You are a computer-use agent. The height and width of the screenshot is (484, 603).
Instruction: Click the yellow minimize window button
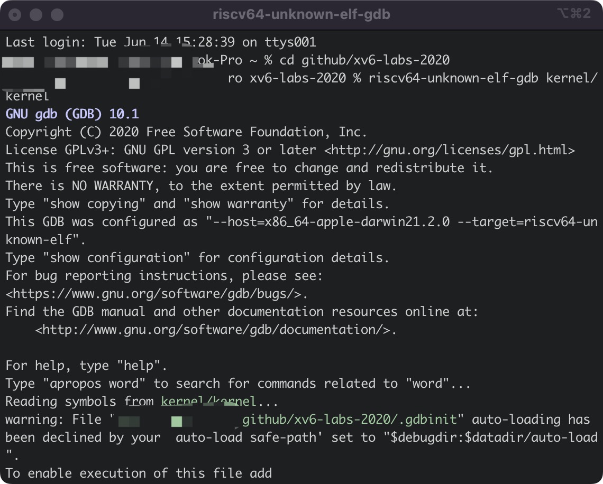35,15
